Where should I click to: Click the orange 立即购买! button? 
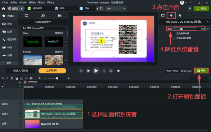(x=52, y=71)
